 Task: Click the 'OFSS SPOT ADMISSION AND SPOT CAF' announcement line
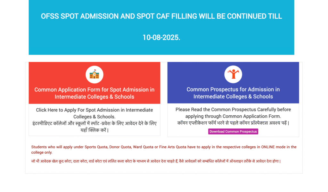click(x=161, y=16)
